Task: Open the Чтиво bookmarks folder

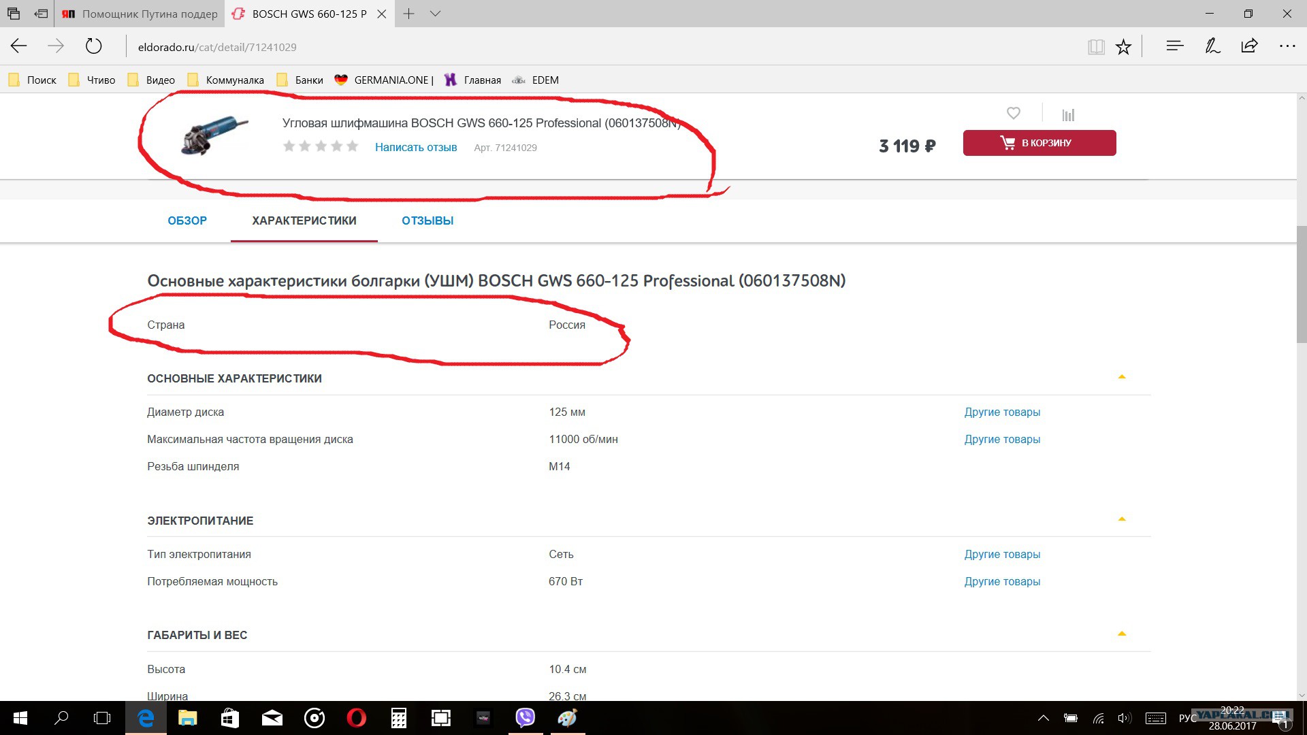Action: coord(92,80)
